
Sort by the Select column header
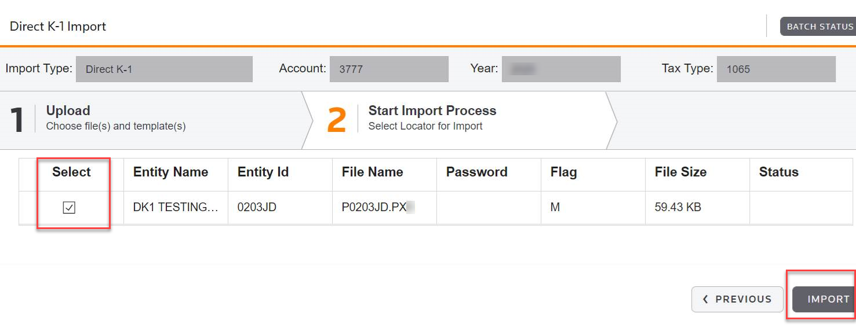pyautogui.click(x=71, y=172)
